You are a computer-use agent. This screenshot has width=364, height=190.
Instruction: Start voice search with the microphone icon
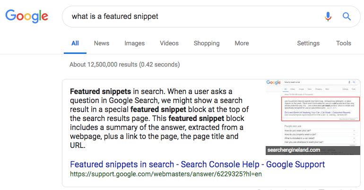(328, 17)
